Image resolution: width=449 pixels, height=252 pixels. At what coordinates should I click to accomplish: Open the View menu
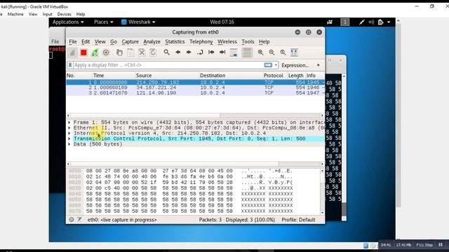coord(100,42)
